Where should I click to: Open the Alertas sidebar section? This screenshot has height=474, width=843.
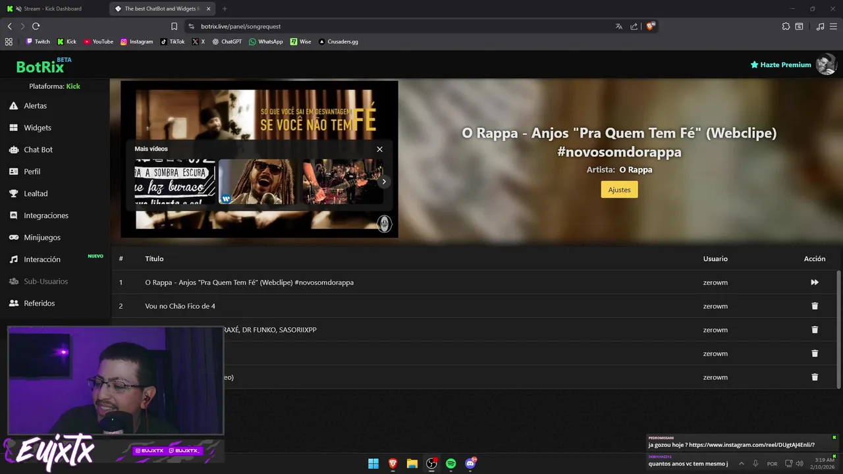coord(36,105)
